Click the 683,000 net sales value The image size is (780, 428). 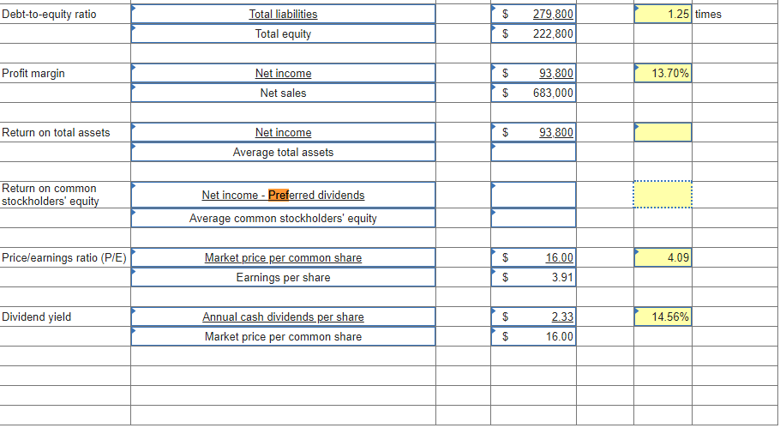coord(533,93)
